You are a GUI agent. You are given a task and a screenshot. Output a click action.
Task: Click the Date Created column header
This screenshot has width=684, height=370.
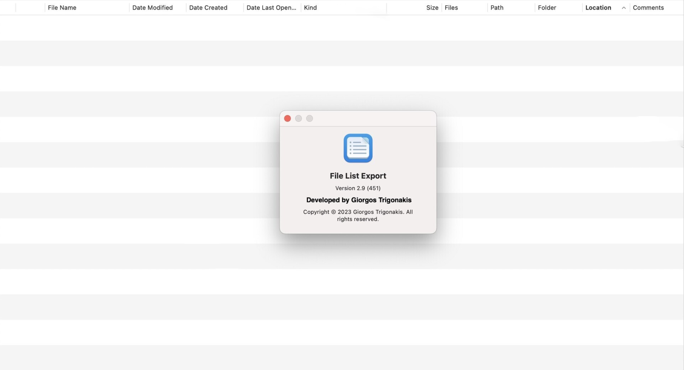208,7
